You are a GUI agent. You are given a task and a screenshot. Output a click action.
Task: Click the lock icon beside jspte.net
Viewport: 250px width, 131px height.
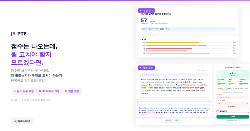[15, 121]
